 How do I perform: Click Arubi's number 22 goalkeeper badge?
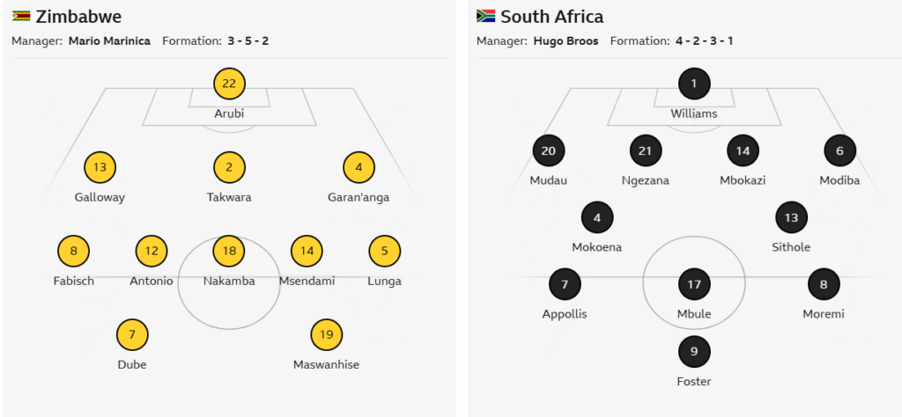tap(229, 84)
